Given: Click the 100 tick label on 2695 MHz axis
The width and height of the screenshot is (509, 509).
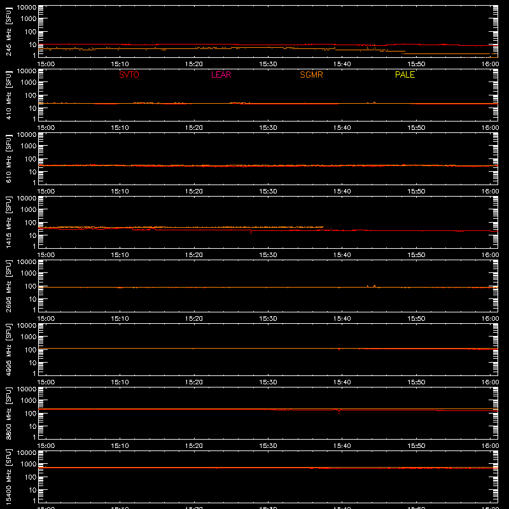Looking at the screenshot, I should coord(31,286).
